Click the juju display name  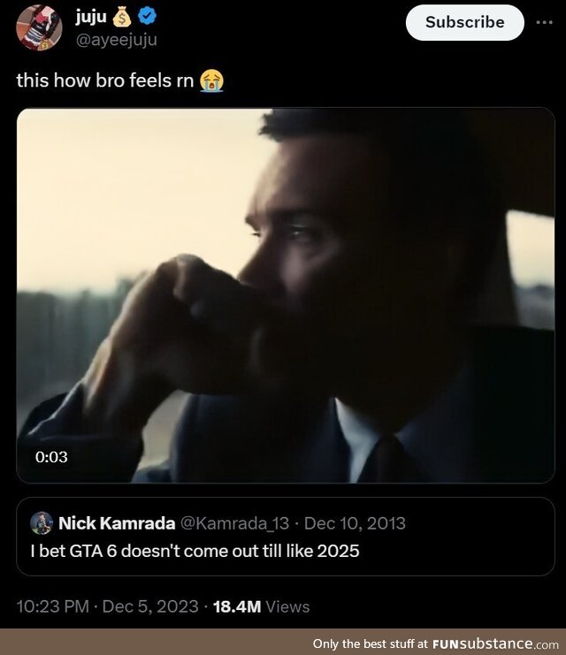click(x=91, y=17)
